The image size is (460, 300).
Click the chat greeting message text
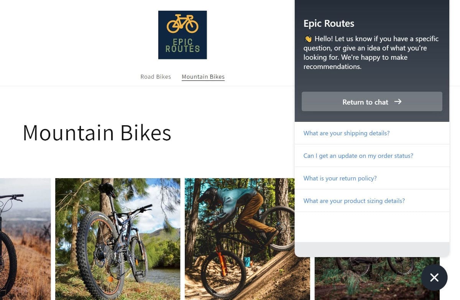371,53
